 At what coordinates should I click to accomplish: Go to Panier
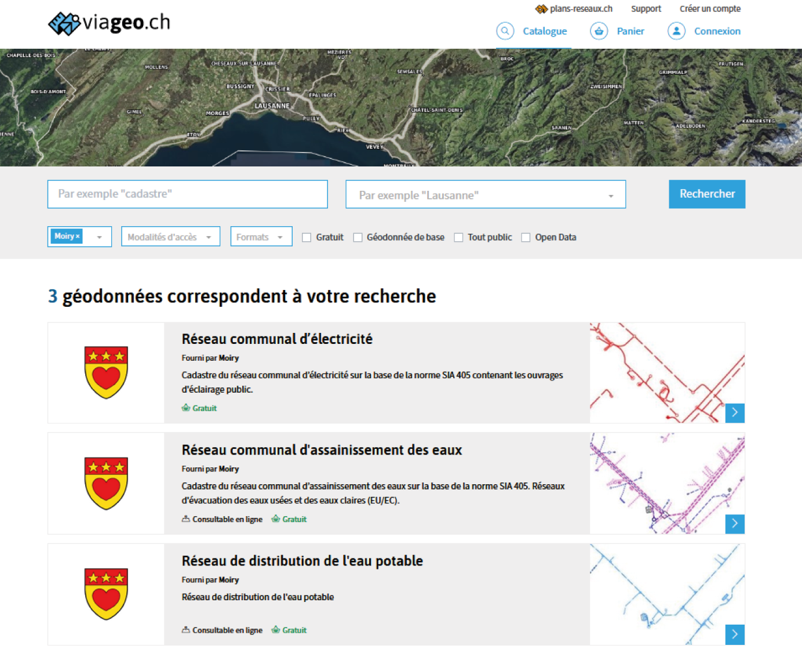(x=630, y=31)
